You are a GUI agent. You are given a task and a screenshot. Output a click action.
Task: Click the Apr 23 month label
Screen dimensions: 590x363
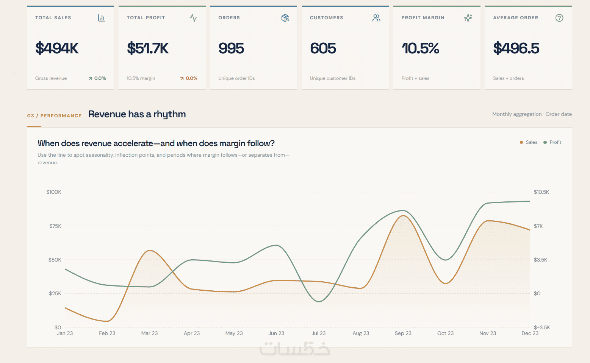click(x=192, y=333)
